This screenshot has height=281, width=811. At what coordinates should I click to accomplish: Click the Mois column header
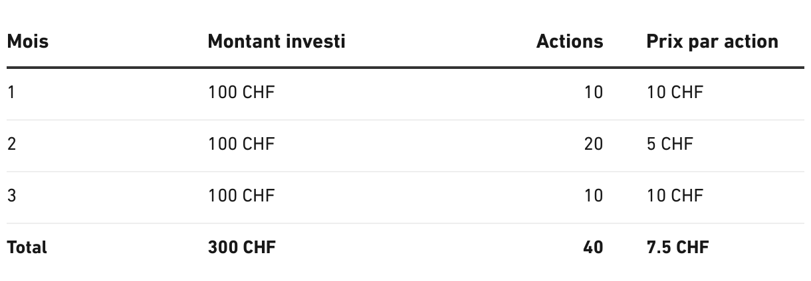(28, 41)
